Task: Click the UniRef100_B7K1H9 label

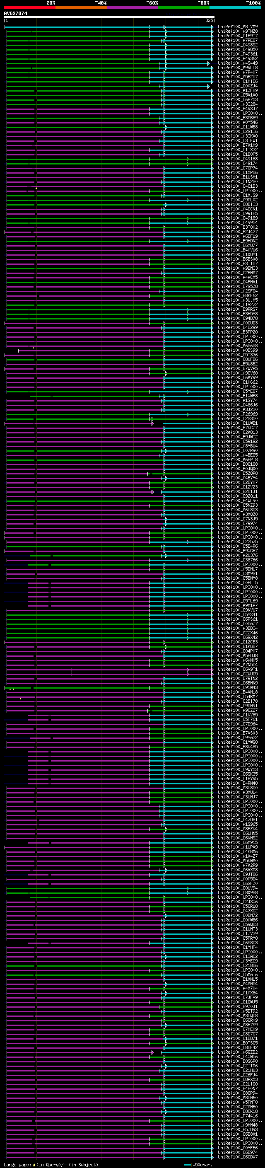Action: click(238, 145)
